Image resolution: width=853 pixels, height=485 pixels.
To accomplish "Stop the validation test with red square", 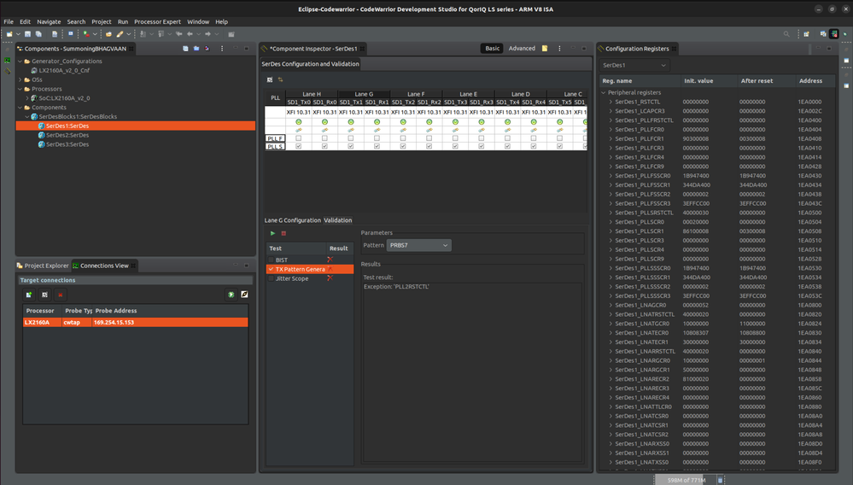I will click(283, 233).
